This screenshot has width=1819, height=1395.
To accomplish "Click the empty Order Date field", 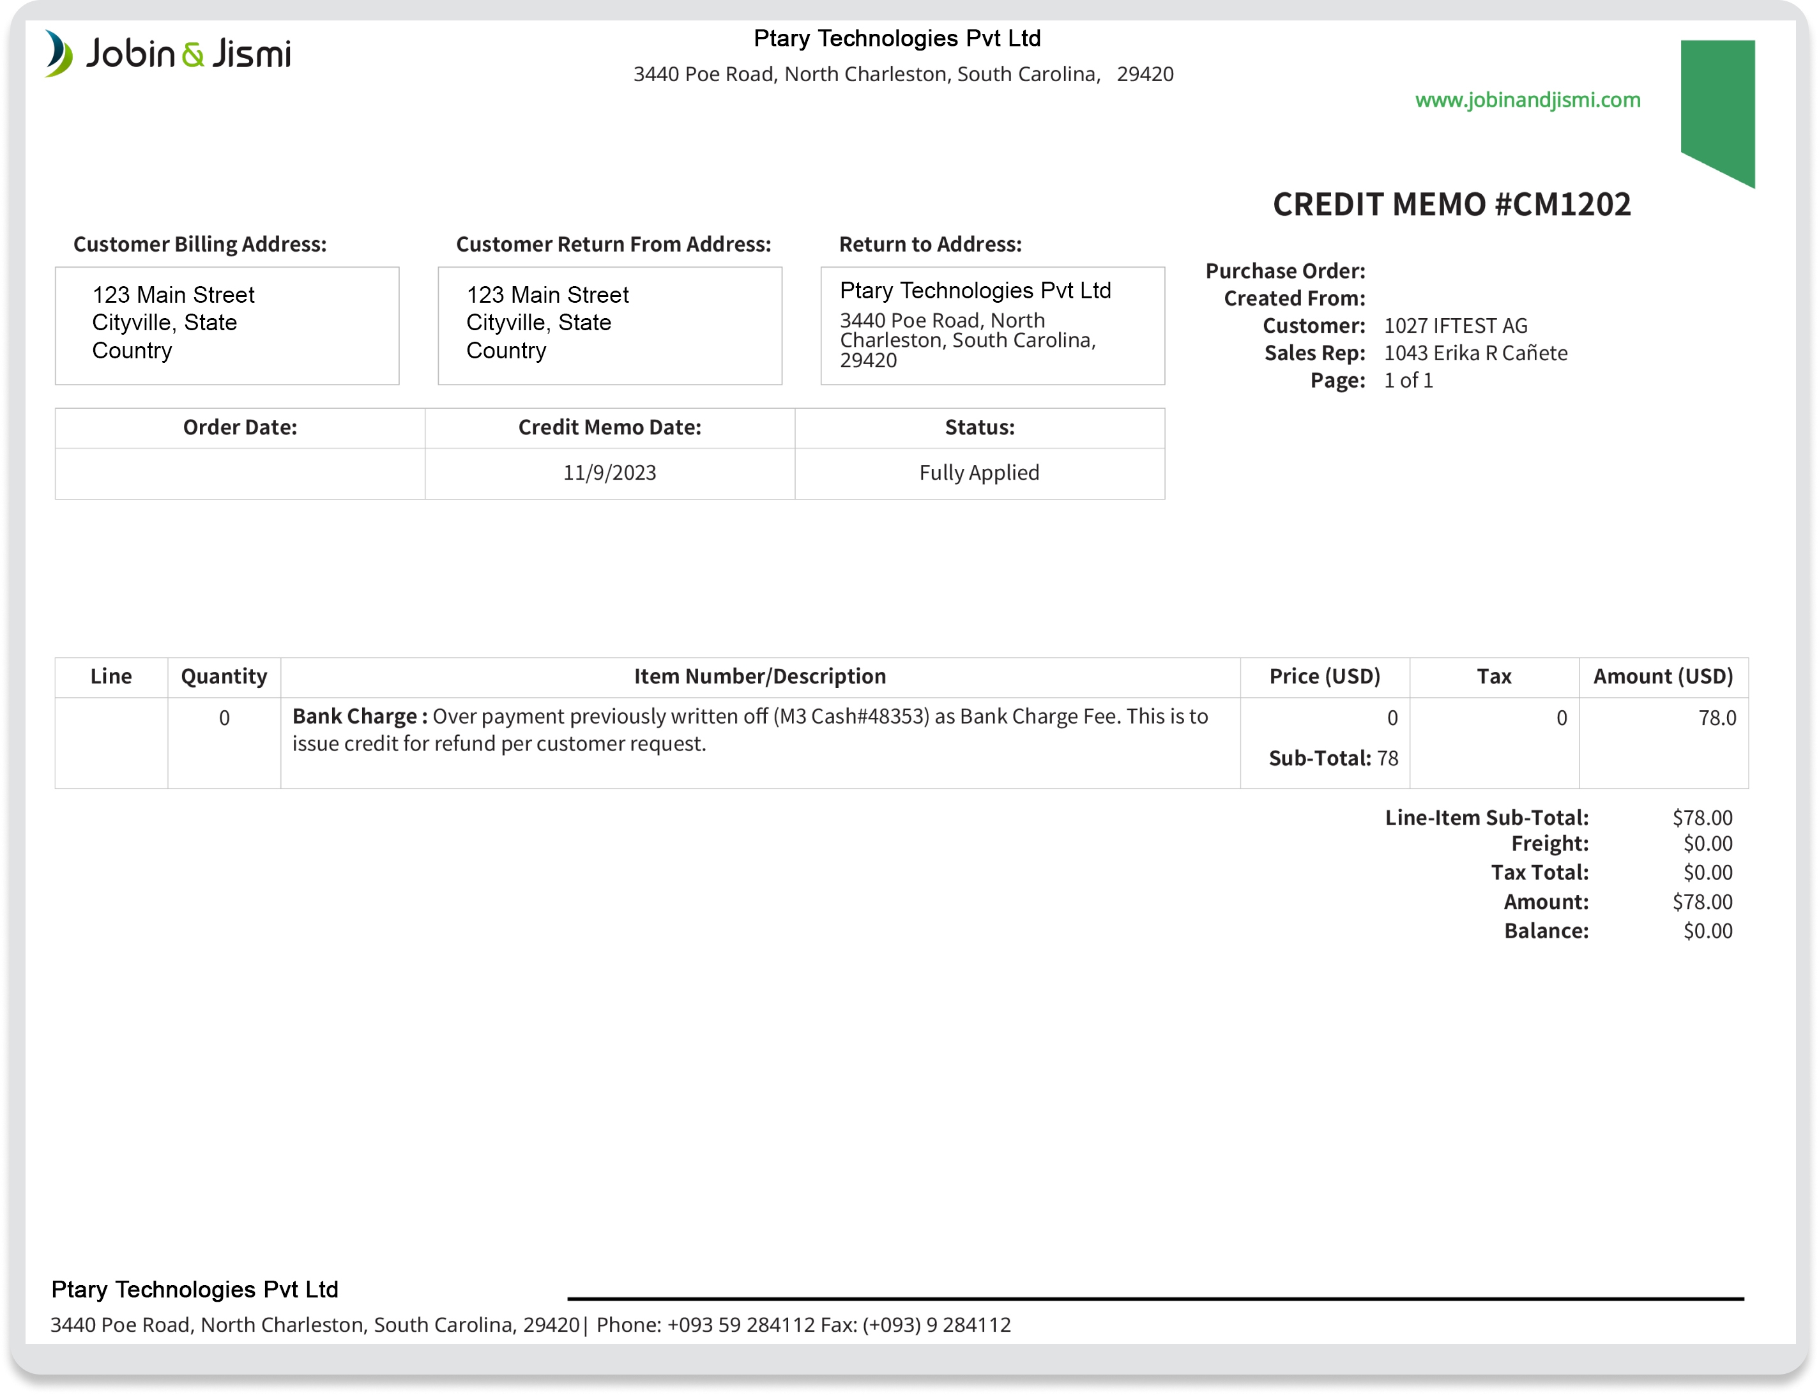I will (x=238, y=473).
